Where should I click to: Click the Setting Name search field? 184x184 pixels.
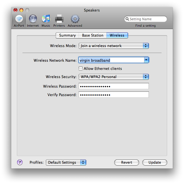(146, 19)
